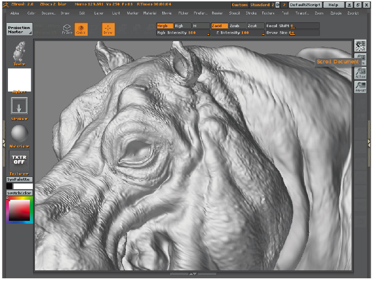This screenshot has height=282, width=373.
Task: Activate the Draw mode icon
Action: tap(108, 29)
